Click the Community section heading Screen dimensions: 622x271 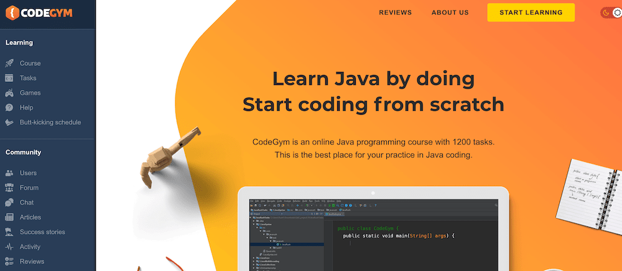pyautogui.click(x=23, y=153)
